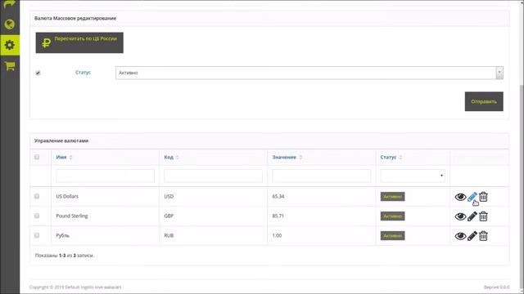Click the USD code cell
Viewport: 524px width, 294px height.
(x=169, y=196)
